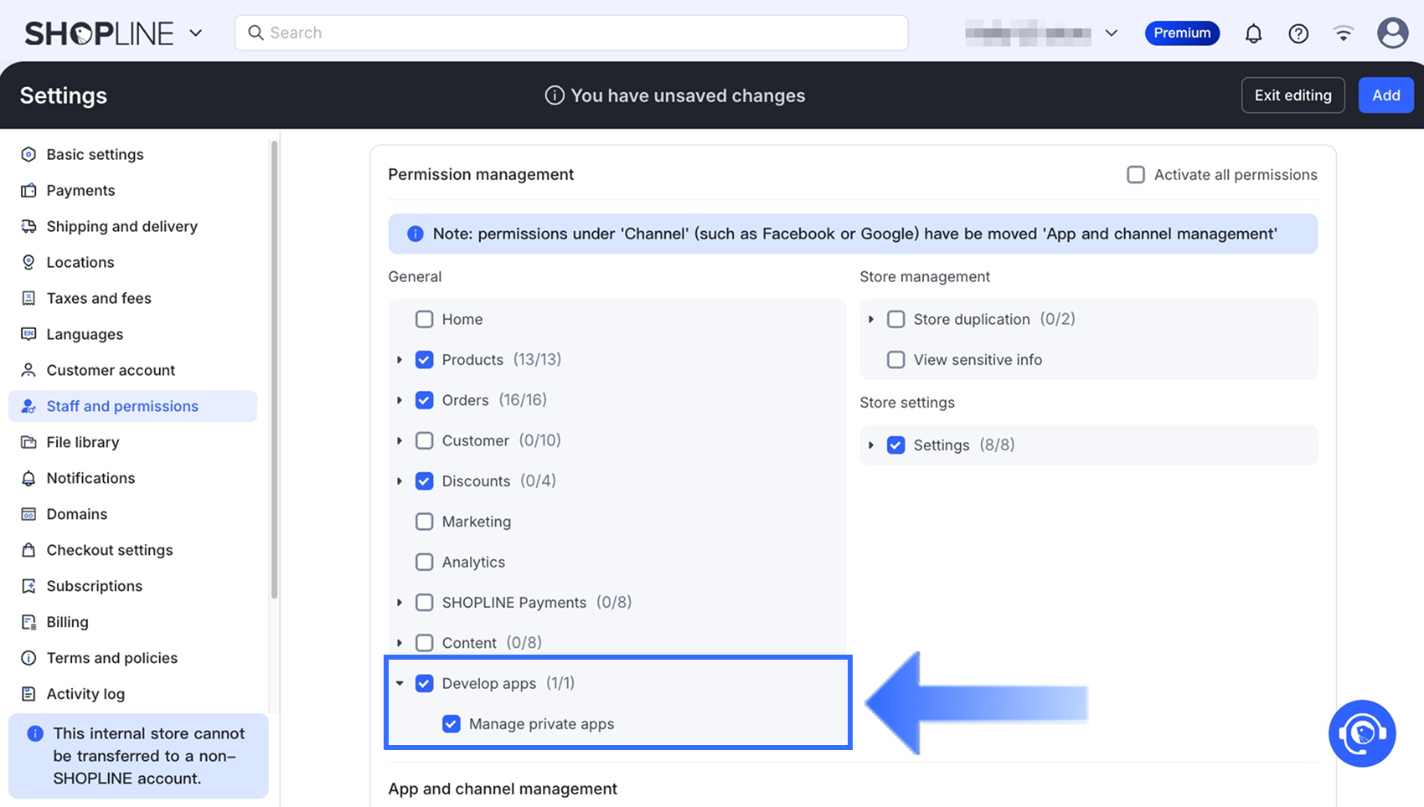Image resolution: width=1424 pixels, height=807 pixels.
Task: Click the SHOPLINE logo
Action: point(99,33)
